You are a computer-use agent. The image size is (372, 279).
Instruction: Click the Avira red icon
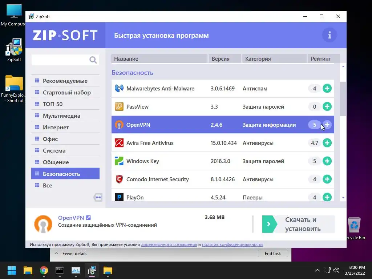coord(119,143)
